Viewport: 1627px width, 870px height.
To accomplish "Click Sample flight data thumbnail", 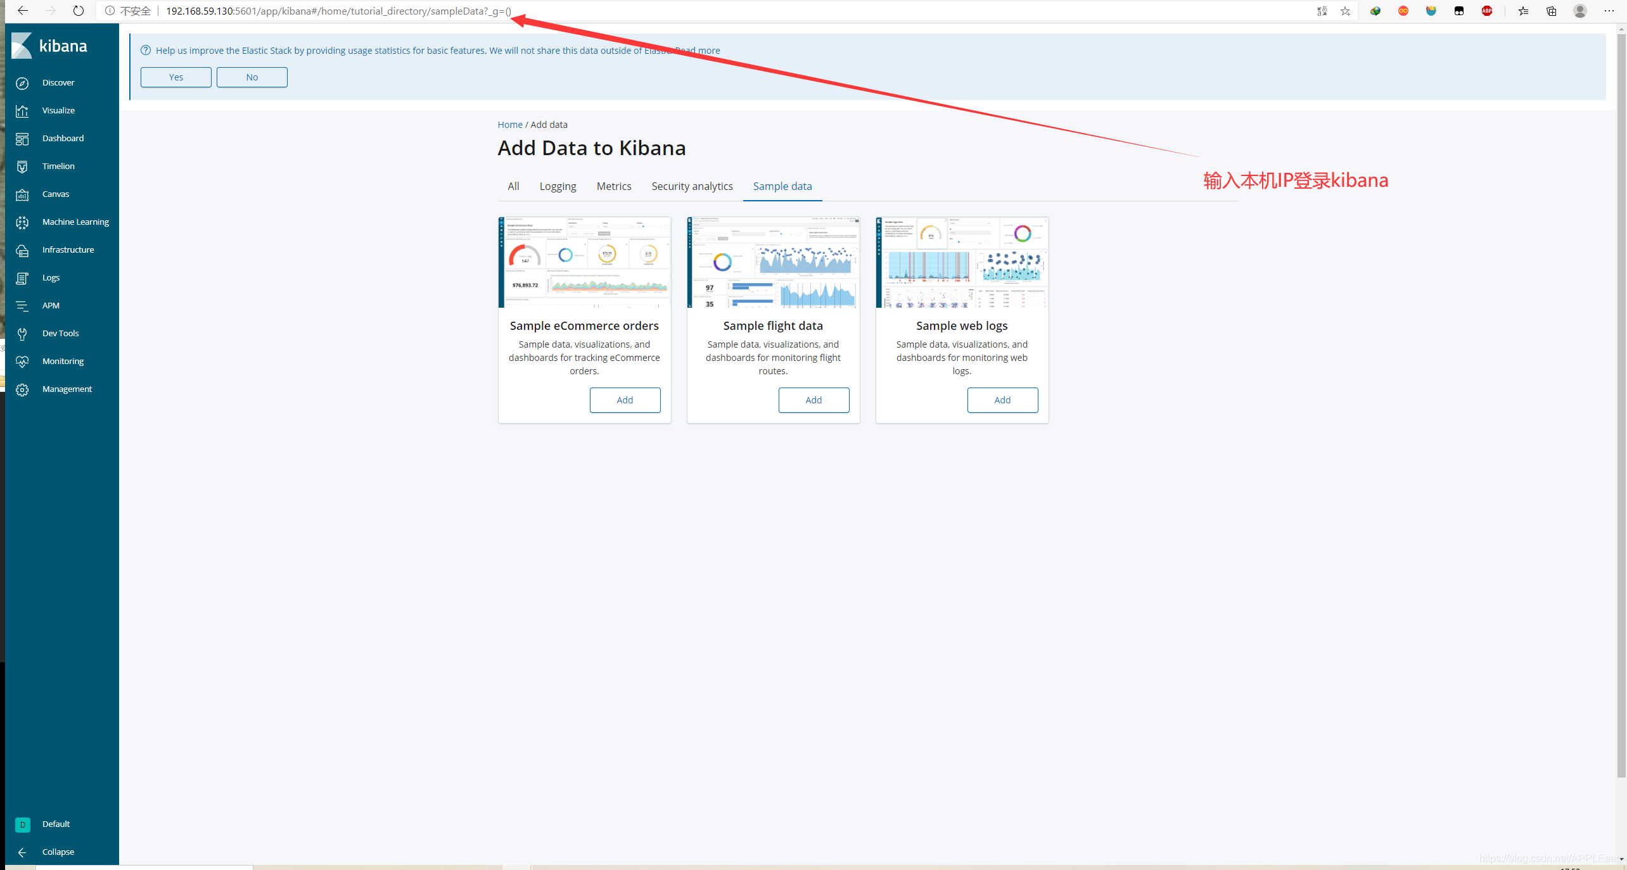I will (x=772, y=262).
